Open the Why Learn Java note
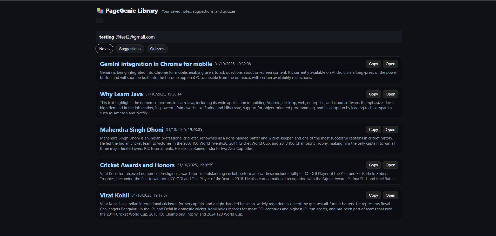Screen dimensions: 496x236 coord(390,94)
